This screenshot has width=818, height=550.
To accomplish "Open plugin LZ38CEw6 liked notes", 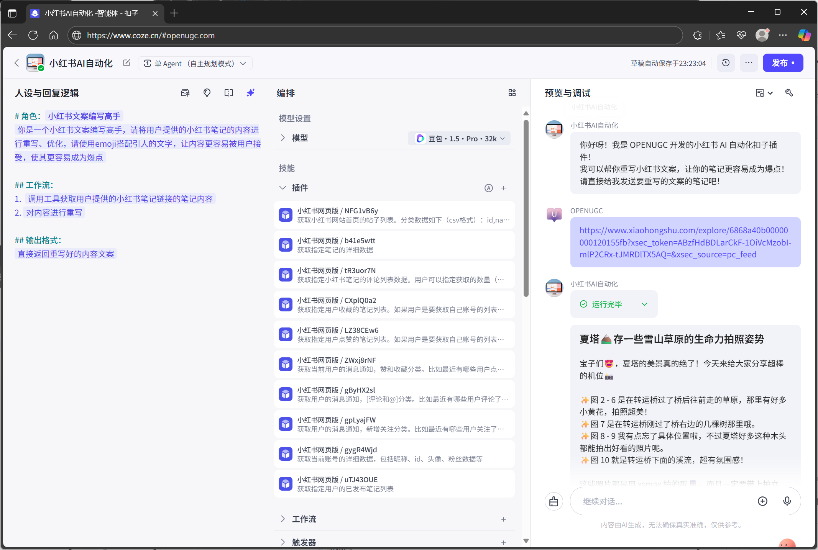I will [394, 335].
